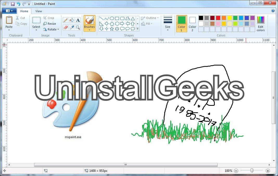Open the shape Fill dropdown
This screenshot has height=176, width=278.
pyautogui.click(x=147, y=24)
